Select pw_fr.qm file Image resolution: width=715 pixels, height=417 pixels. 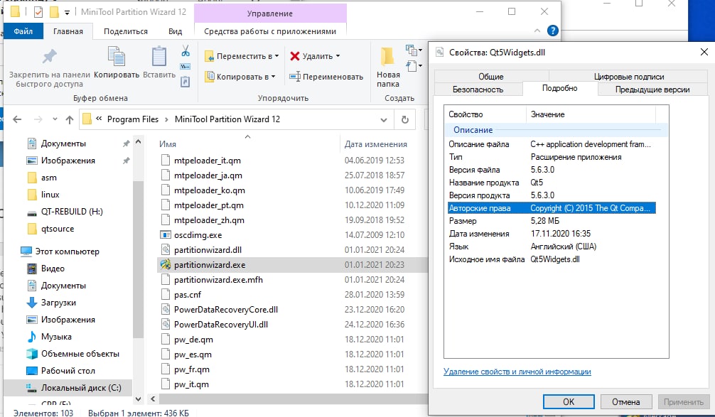(191, 369)
